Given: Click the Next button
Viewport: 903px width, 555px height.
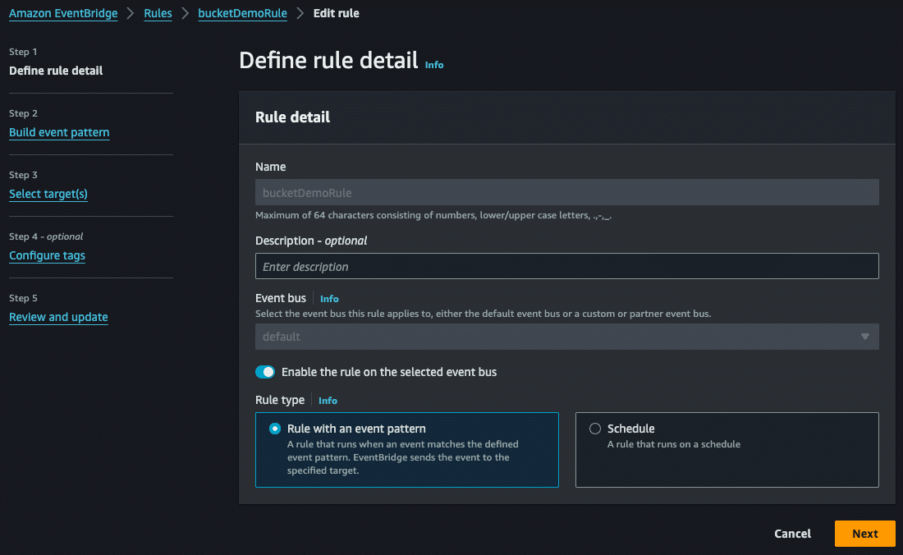Looking at the screenshot, I should (x=864, y=533).
